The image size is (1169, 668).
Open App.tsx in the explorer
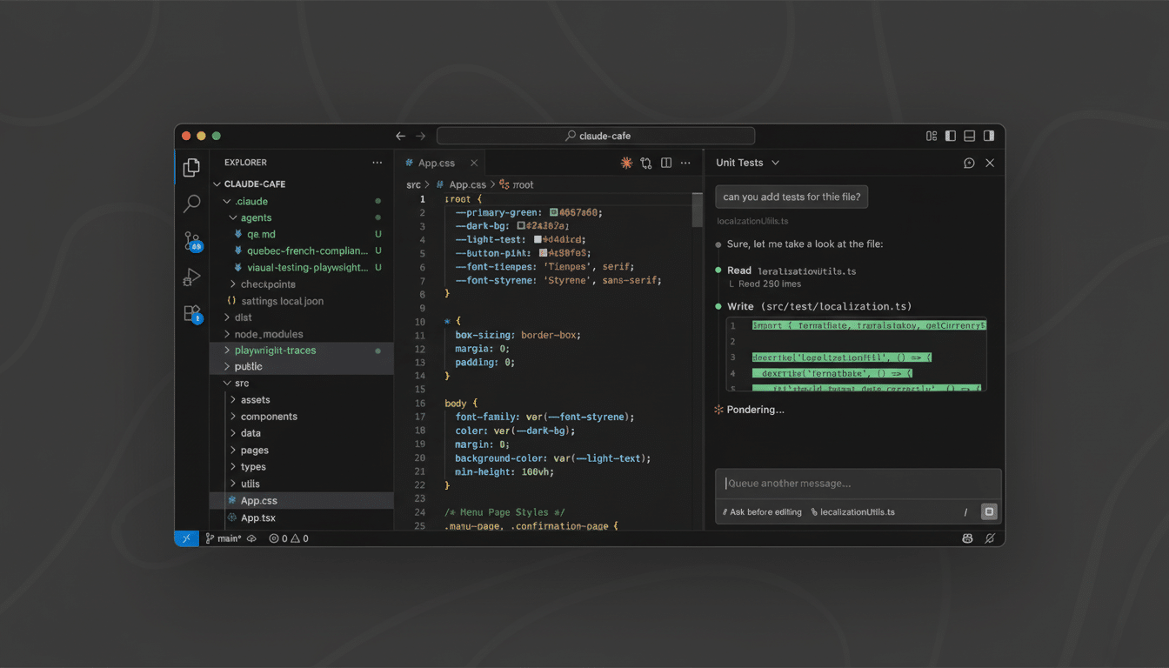point(257,518)
